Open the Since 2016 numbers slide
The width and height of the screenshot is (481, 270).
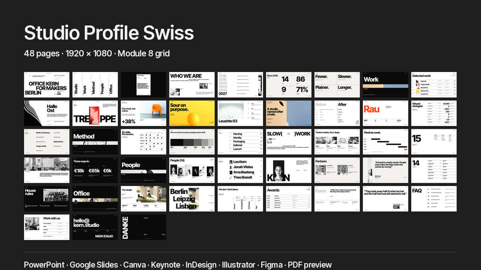[289, 85]
